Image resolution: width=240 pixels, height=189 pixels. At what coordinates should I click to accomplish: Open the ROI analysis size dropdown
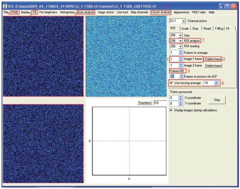pos(181,40)
